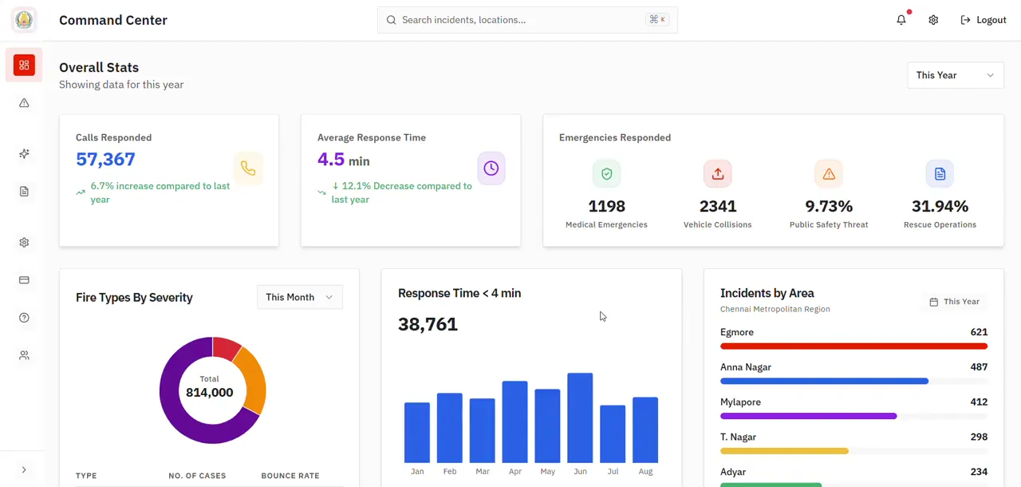Open the dashboard grid icon in sidebar

(x=24, y=65)
